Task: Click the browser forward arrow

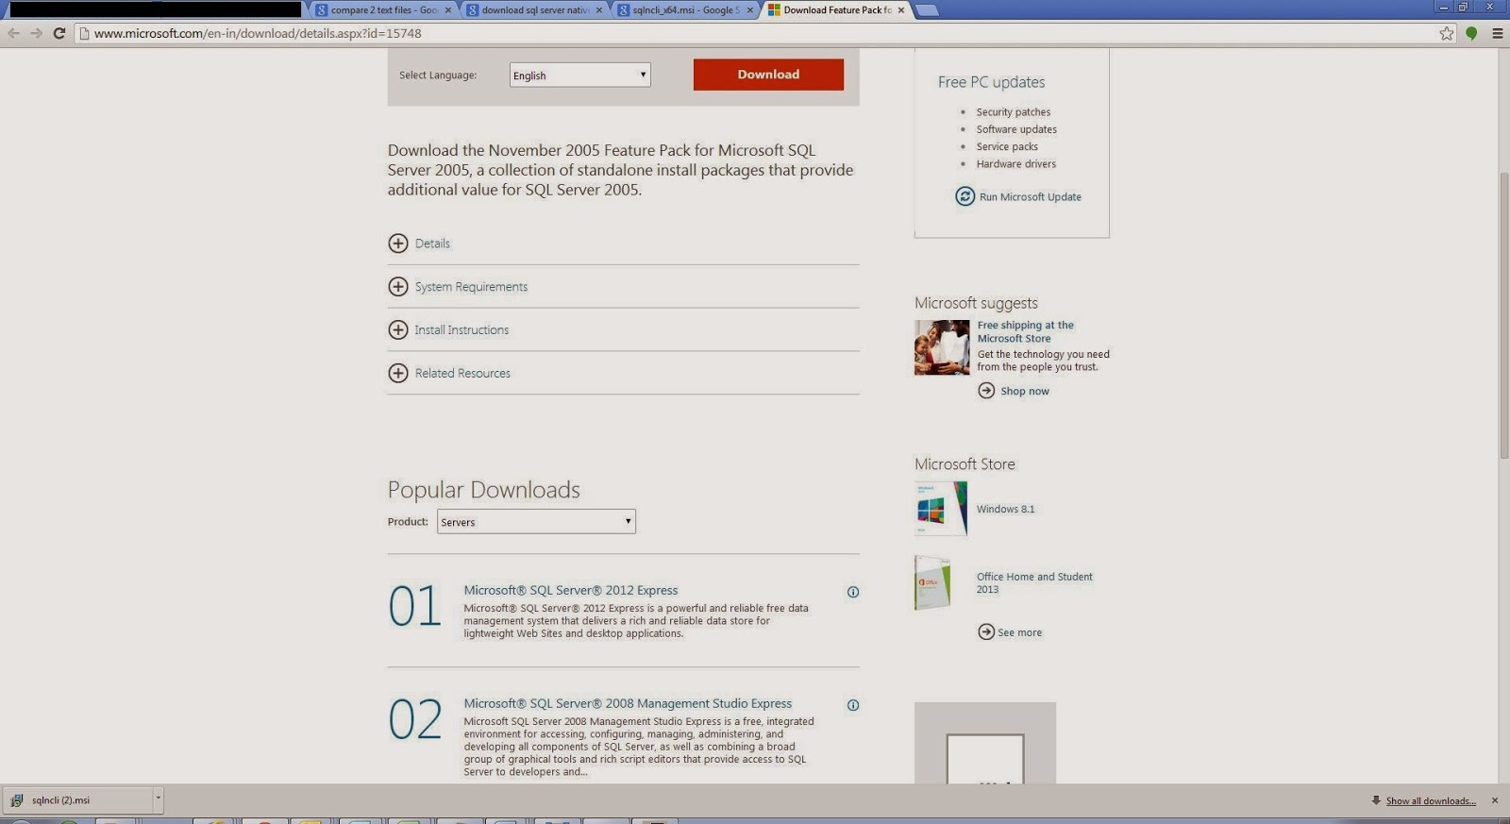Action: (36, 33)
